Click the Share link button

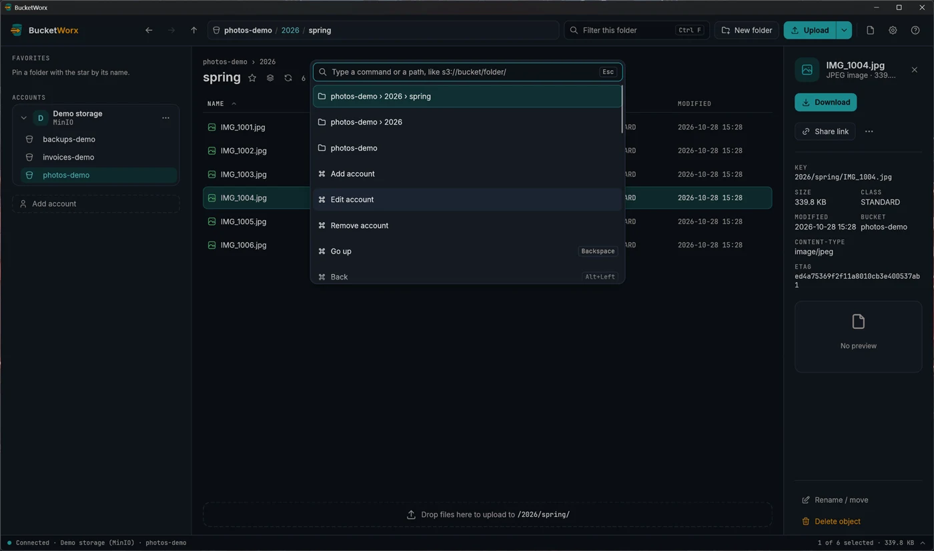pos(825,131)
